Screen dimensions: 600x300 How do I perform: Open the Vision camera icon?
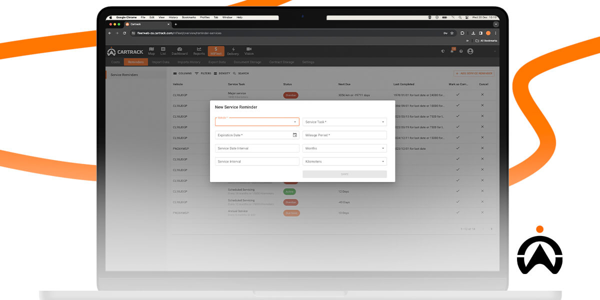[x=248, y=50]
